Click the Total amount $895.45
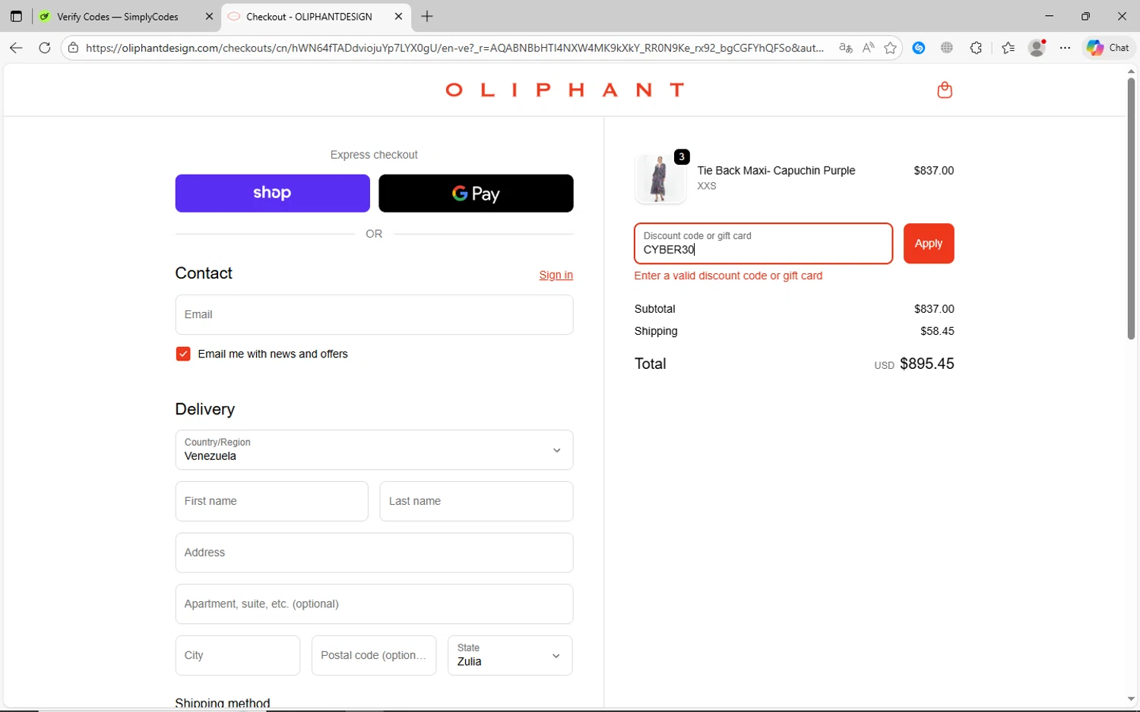Image resolution: width=1140 pixels, height=712 pixels. (x=927, y=364)
